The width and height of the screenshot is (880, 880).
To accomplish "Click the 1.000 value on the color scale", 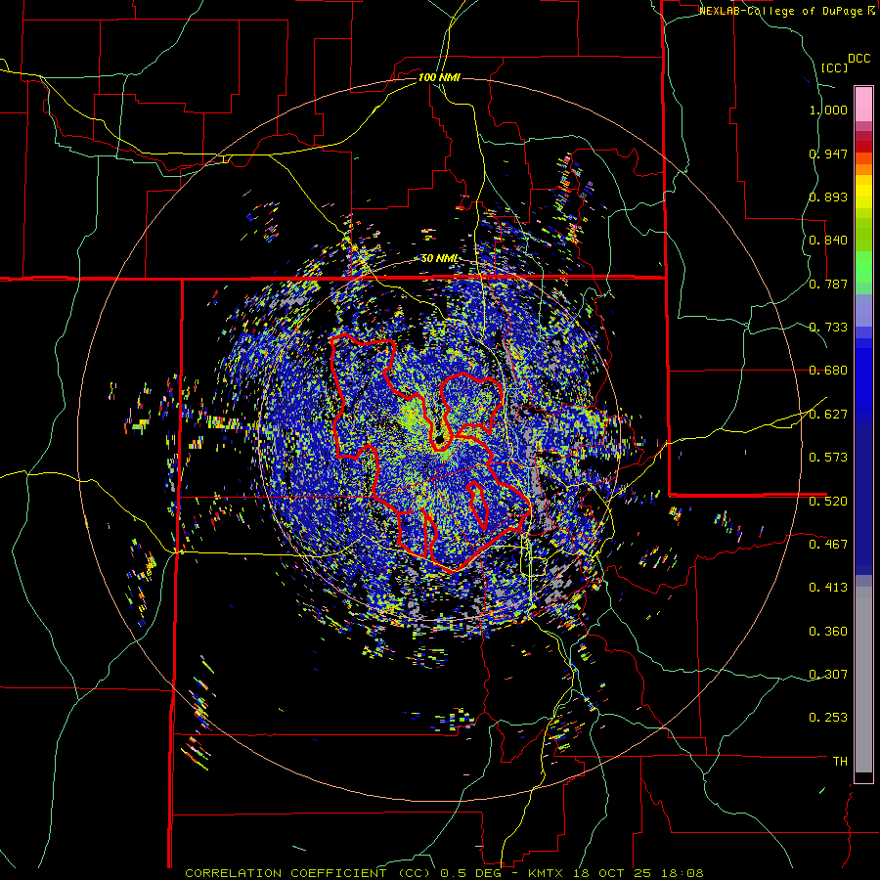I will (x=828, y=110).
